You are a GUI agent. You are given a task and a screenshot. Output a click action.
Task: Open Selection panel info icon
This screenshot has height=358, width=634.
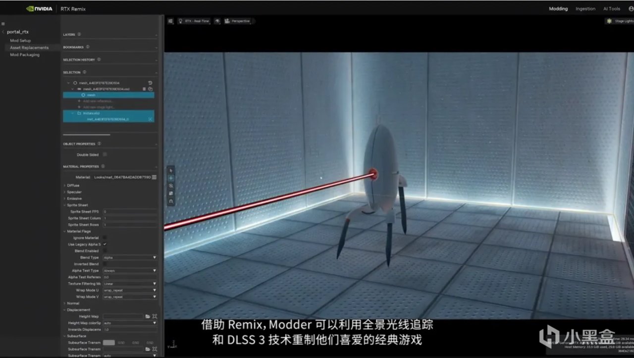pos(84,72)
